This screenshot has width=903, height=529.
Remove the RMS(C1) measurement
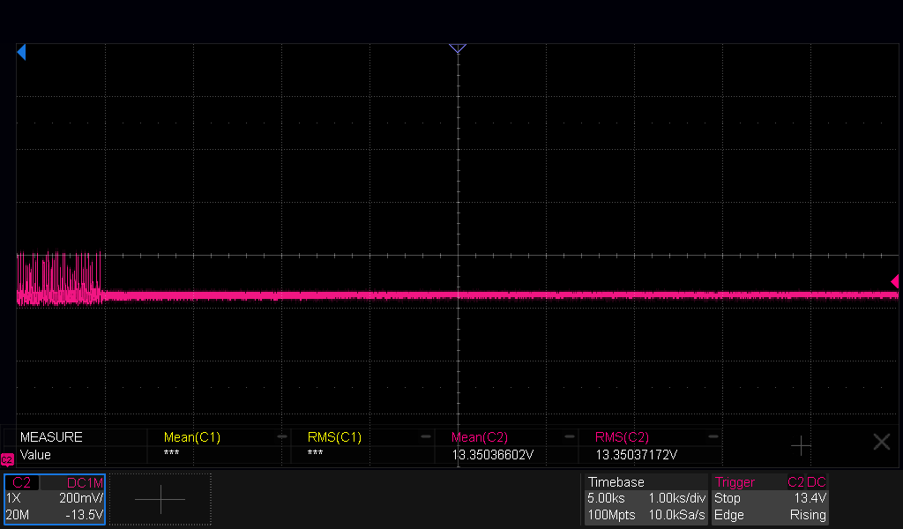tap(426, 437)
